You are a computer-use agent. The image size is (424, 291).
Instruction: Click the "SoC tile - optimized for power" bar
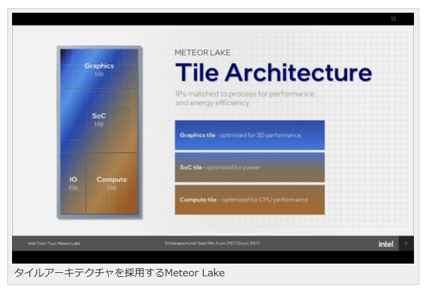[x=249, y=167]
